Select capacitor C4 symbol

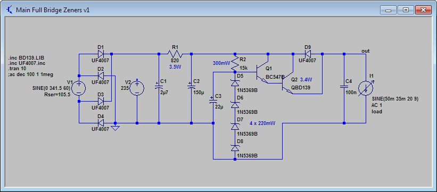pos(344,87)
